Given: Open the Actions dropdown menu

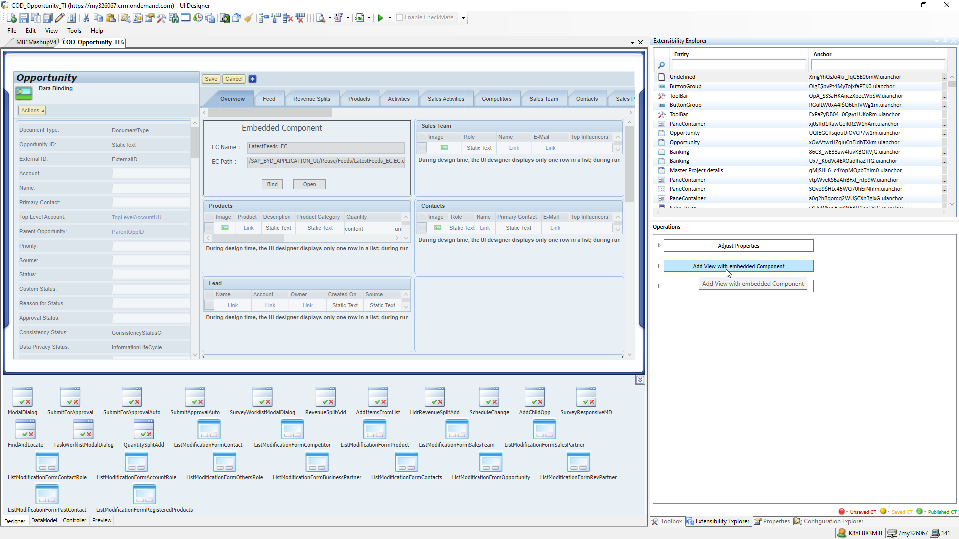Looking at the screenshot, I should pyautogui.click(x=32, y=110).
